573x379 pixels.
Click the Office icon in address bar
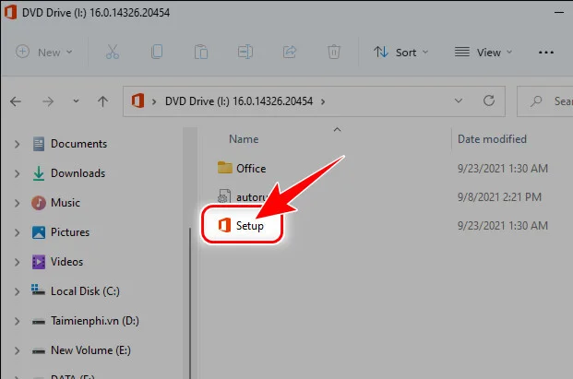coord(137,101)
